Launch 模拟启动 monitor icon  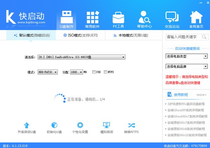tap(107, 125)
